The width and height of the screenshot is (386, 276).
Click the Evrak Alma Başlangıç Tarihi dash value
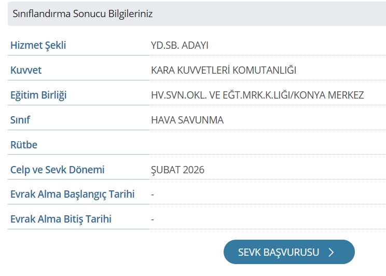(x=153, y=195)
